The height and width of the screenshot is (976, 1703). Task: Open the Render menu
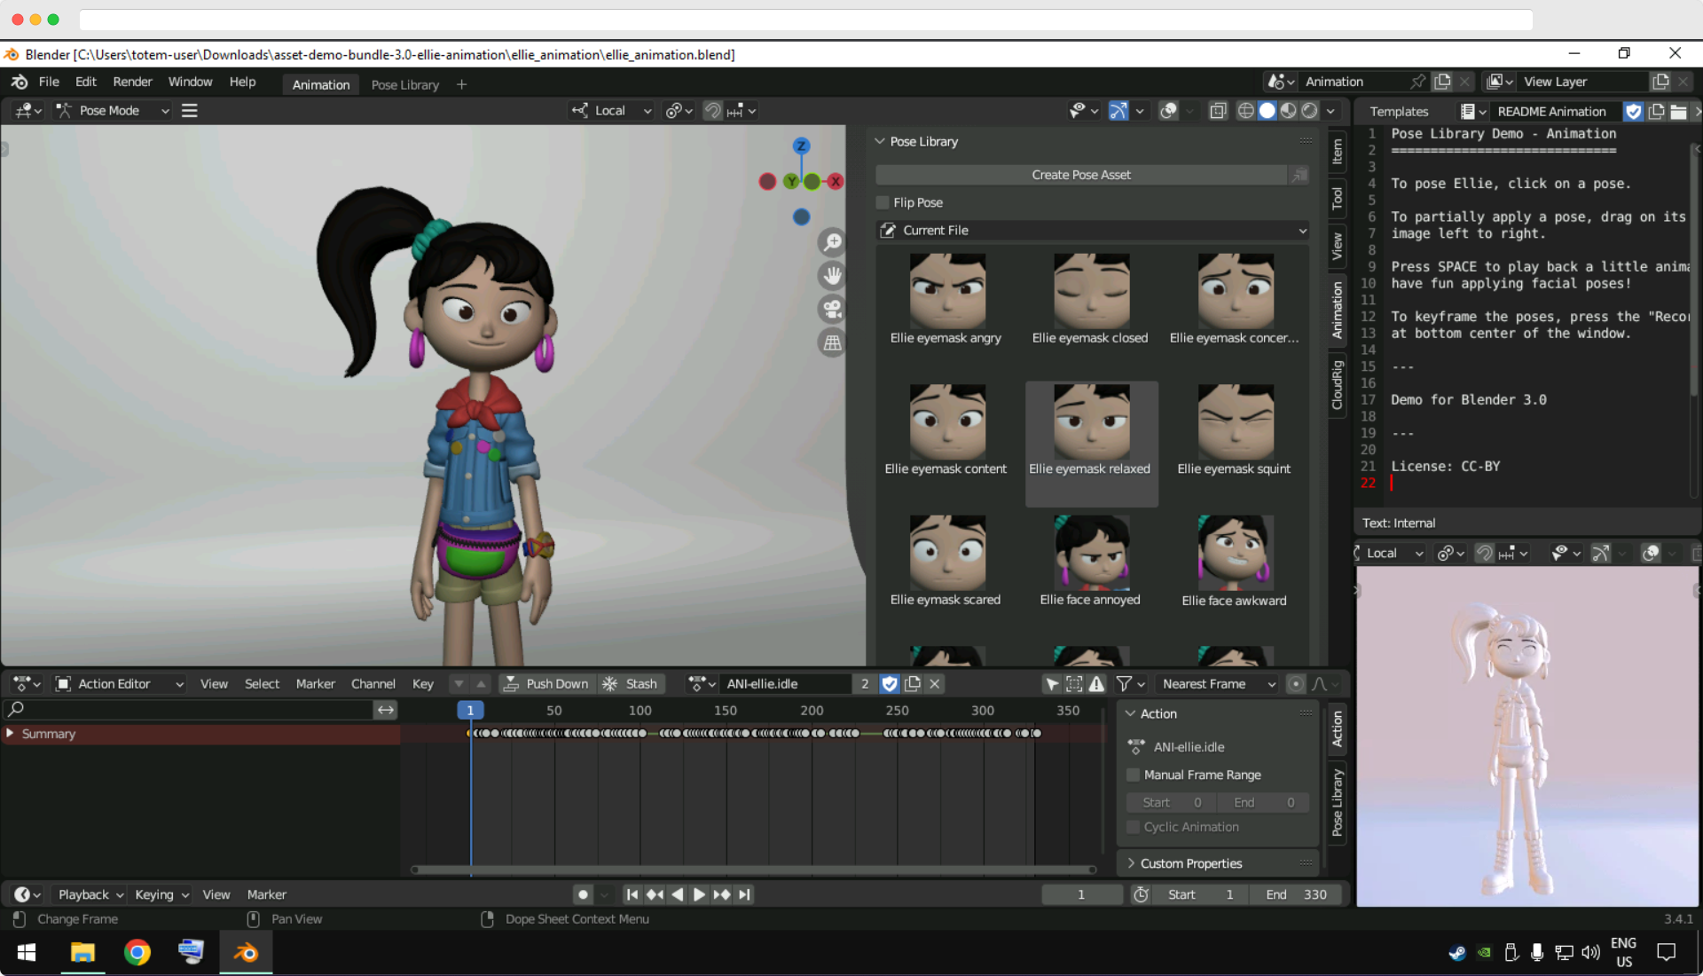coord(132,82)
